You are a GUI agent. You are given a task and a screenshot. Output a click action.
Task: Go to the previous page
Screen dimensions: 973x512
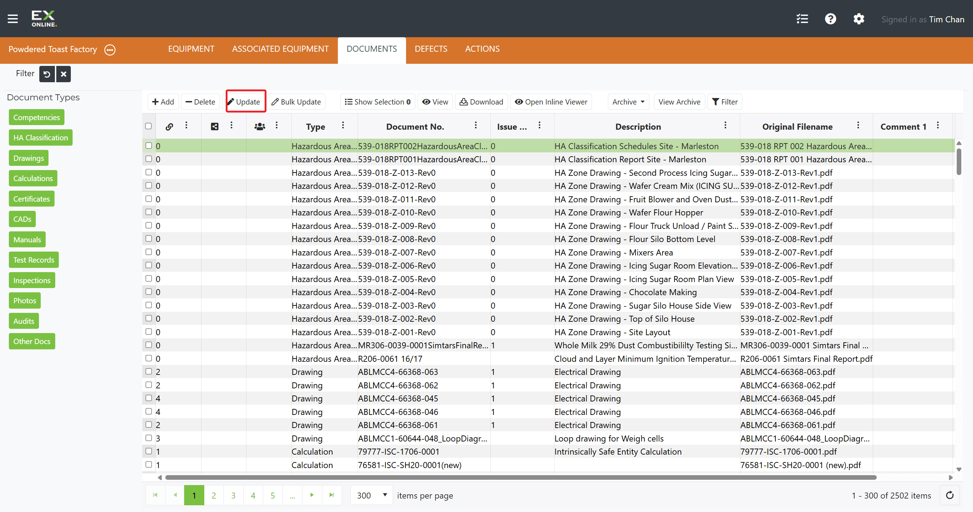coord(175,495)
